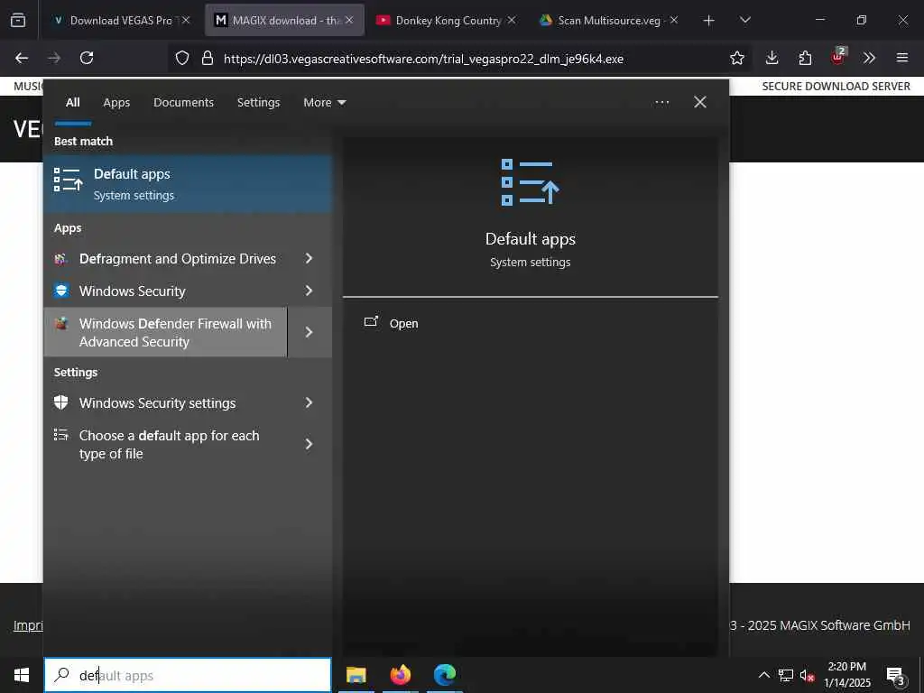The width and height of the screenshot is (924, 693).
Task: Expand Choose a default app arrow
Action: 309,444
